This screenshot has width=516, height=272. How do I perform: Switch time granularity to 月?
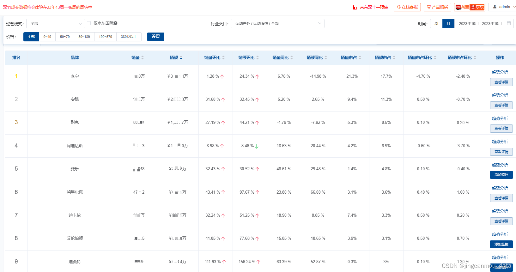tap(448, 23)
